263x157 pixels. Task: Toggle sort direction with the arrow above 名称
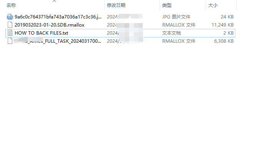(54, 1)
